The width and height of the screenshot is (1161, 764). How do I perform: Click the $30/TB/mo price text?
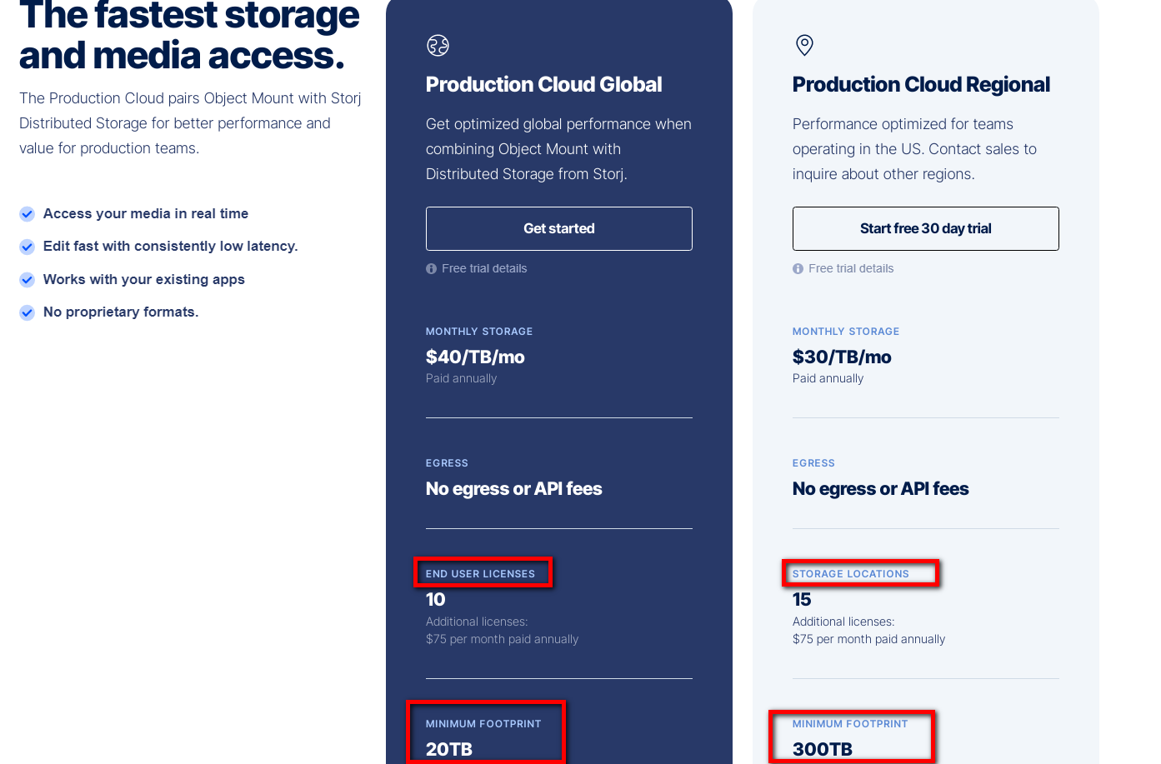click(842, 357)
